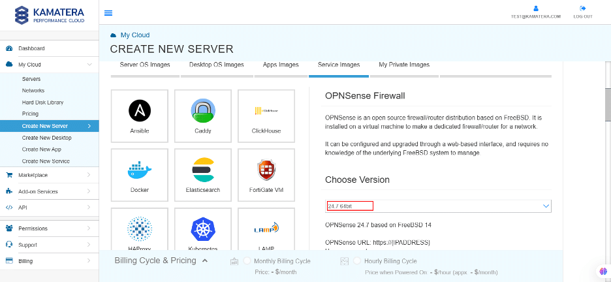Click the Add-on Services puzzle icon

(x=9, y=191)
